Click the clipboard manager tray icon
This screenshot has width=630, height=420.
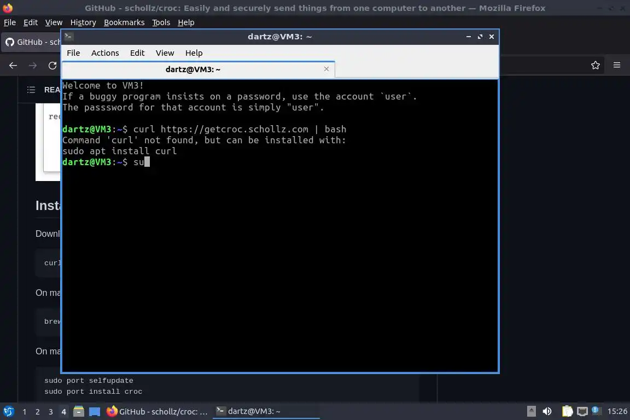(567, 411)
